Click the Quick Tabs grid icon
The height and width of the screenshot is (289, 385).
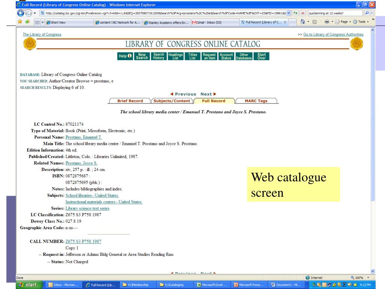(37, 22)
